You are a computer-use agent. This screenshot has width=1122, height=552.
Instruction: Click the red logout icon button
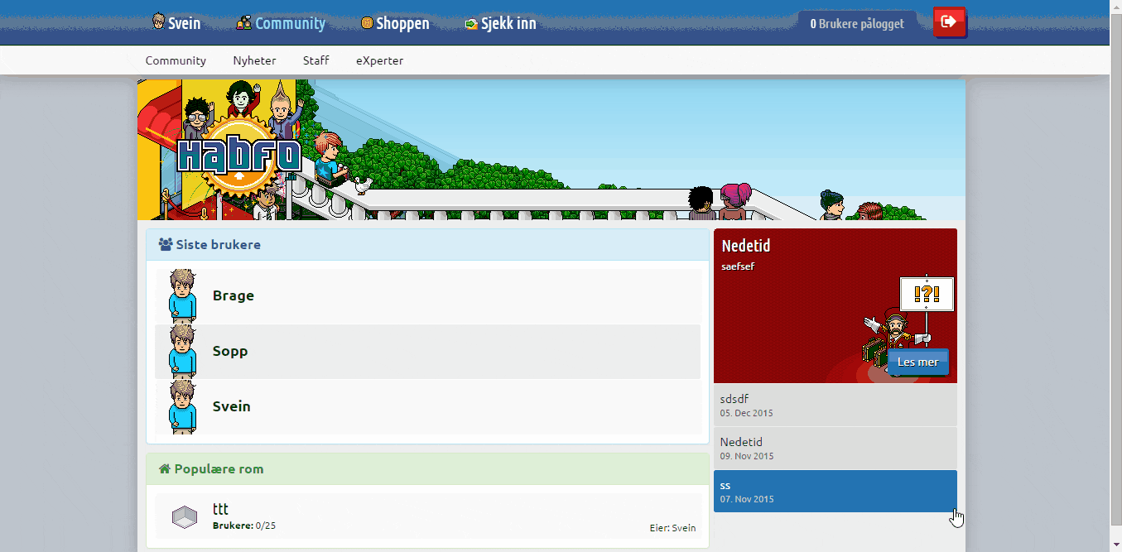pyautogui.click(x=949, y=22)
